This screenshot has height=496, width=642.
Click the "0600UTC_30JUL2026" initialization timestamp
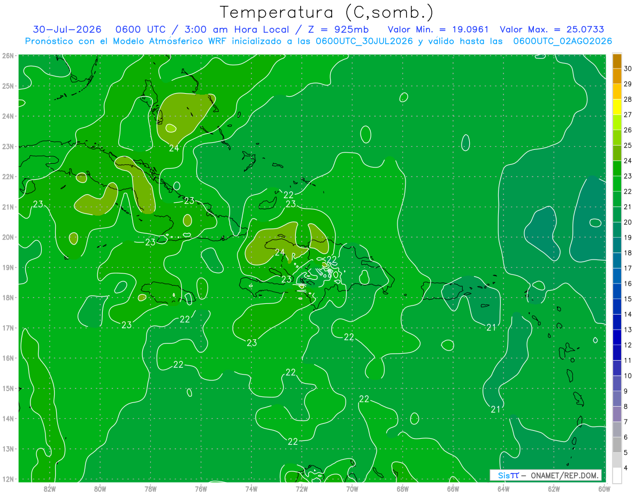(364, 41)
